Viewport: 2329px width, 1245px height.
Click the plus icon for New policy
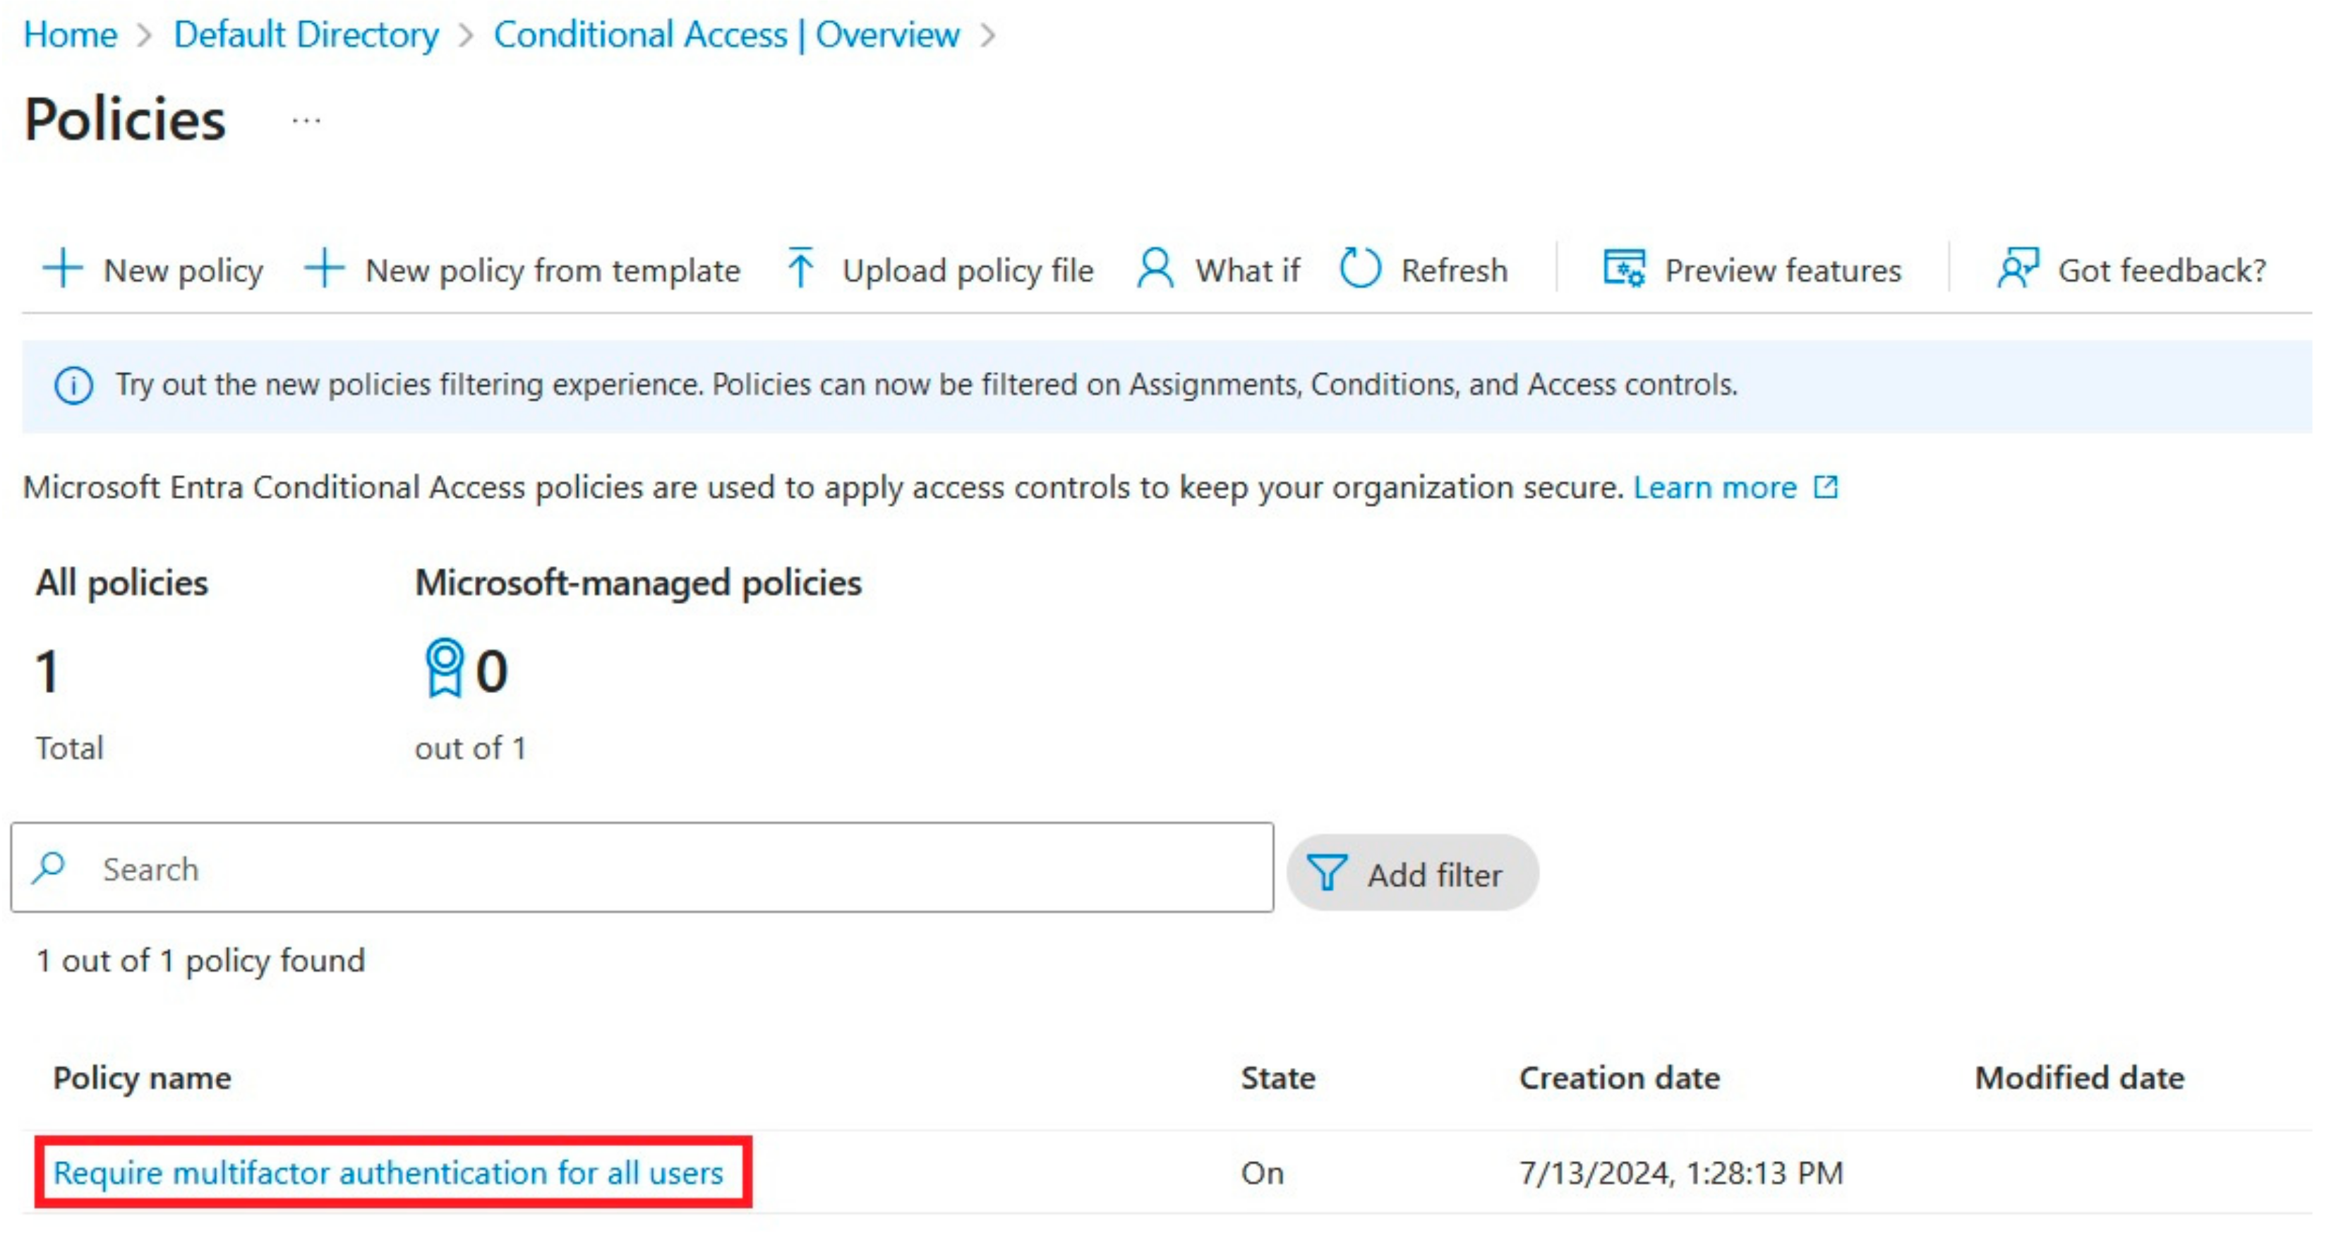pos(62,268)
